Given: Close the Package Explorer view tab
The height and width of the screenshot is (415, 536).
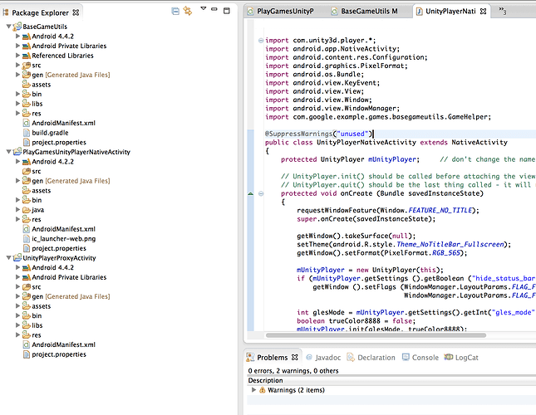Looking at the screenshot, I should 76,12.
